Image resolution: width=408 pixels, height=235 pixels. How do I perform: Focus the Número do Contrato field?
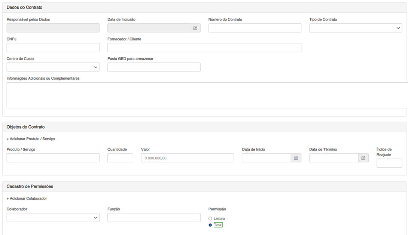point(255,28)
